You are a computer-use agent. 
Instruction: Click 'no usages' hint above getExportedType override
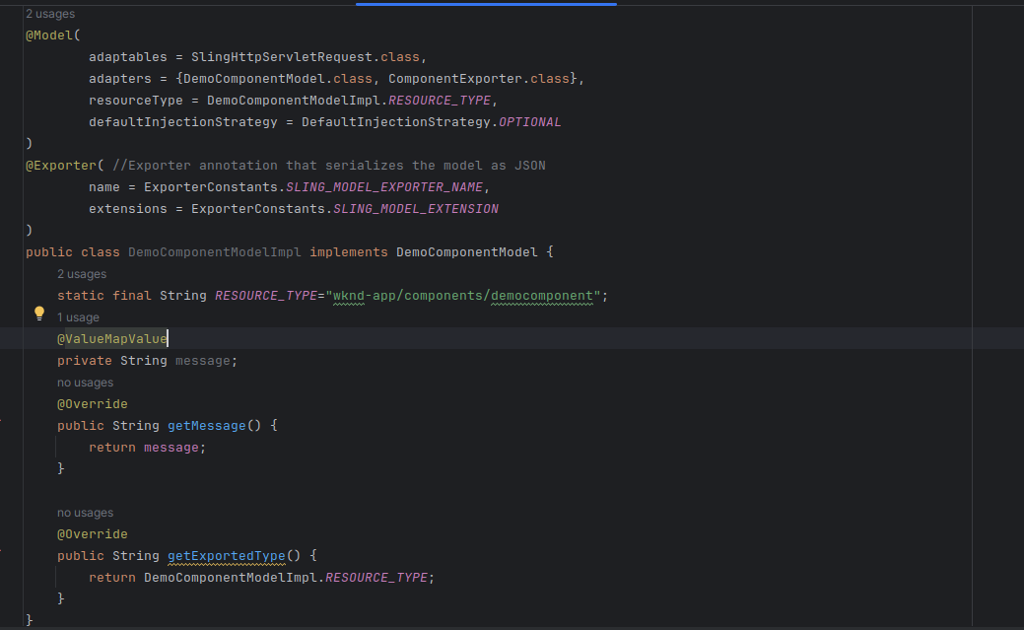(x=85, y=513)
